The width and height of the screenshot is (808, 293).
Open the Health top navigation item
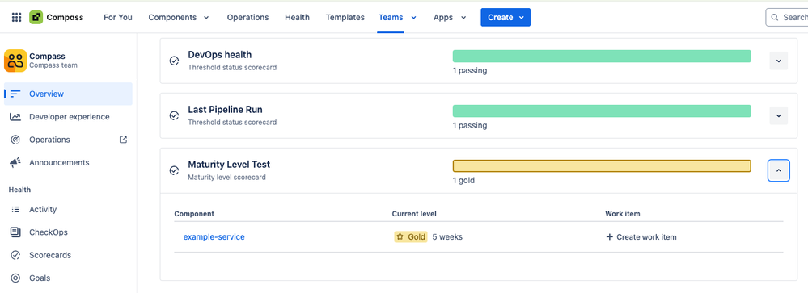pos(298,18)
